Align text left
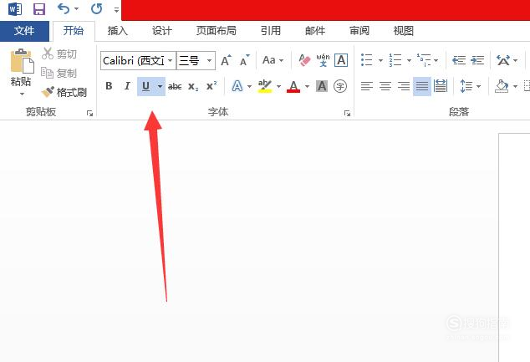The height and width of the screenshot is (362, 530). (367, 86)
